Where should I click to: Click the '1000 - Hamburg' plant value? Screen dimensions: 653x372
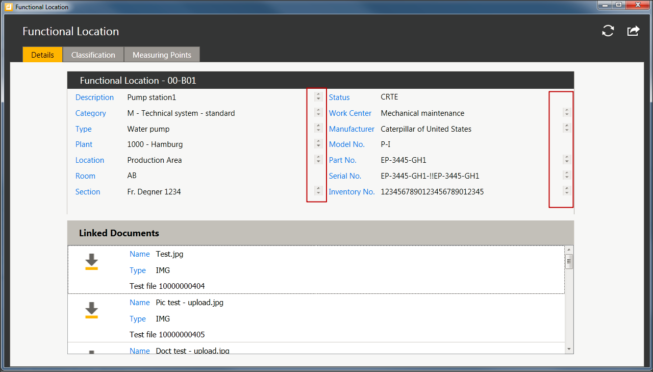pos(155,144)
